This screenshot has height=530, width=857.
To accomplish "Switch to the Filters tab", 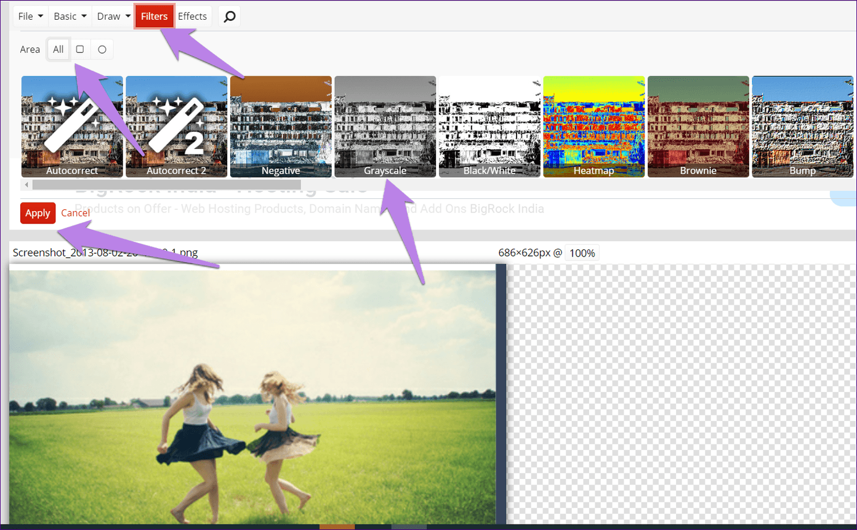I will (155, 17).
